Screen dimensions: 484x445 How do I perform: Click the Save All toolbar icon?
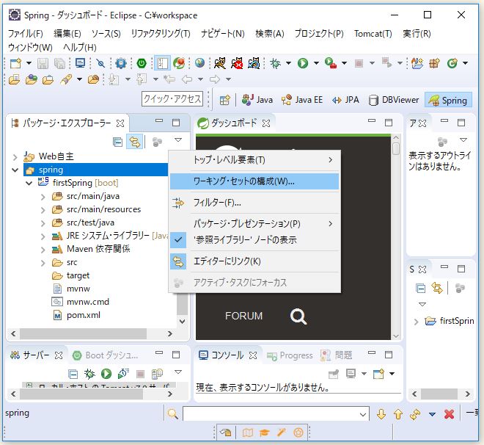[x=59, y=63]
